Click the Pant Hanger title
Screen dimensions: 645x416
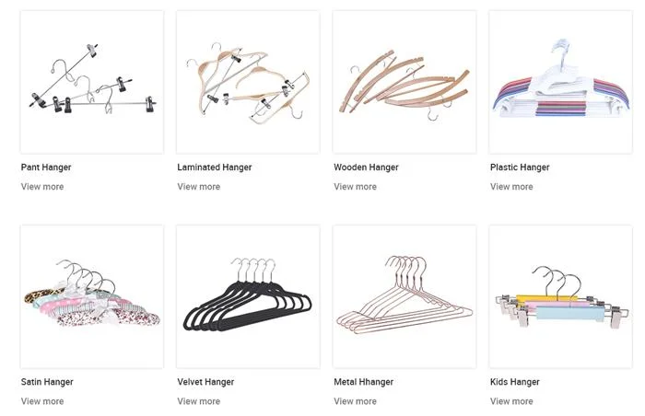click(46, 168)
